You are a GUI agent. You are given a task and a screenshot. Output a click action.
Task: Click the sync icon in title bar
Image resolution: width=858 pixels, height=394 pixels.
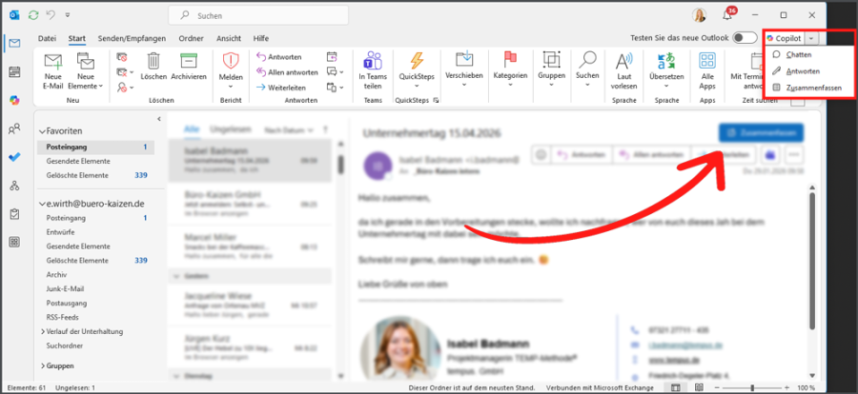pyautogui.click(x=34, y=15)
